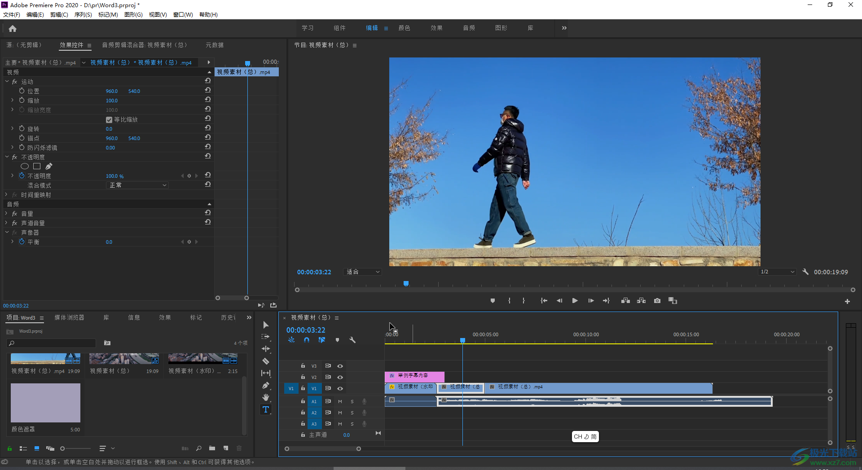The height and width of the screenshot is (470, 862).
Task: Expand Volume 音量 effect
Action: pyautogui.click(x=7, y=214)
